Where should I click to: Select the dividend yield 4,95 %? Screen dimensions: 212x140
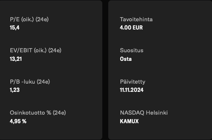pos(18,121)
